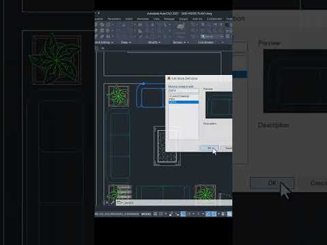327x245 pixels.
Task: Select the highlighted SOFA block entry
Action: [x=183, y=102]
